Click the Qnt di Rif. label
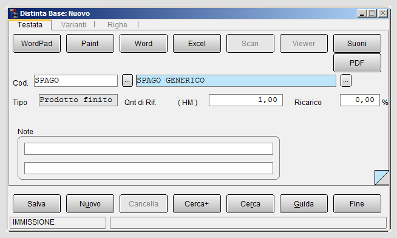The image size is (397, 238). (x=140, y=102)
